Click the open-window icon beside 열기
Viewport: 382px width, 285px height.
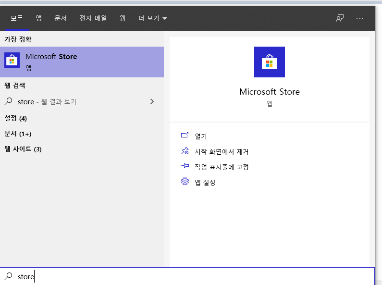(185, 135)
